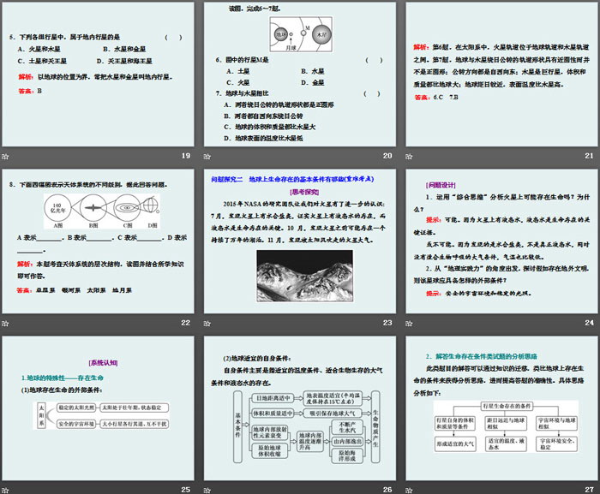Click slide number 20 label
This screenshot has height=494, width=600.
coord(387,156)
